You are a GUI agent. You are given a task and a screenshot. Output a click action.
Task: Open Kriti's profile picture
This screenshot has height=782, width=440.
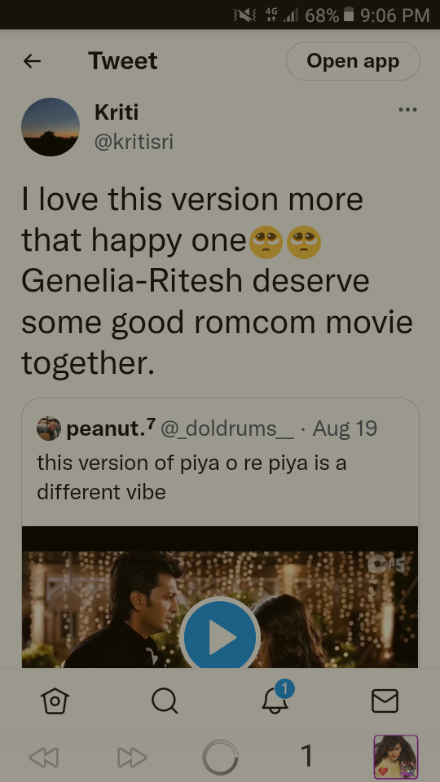tap(51, 127)
